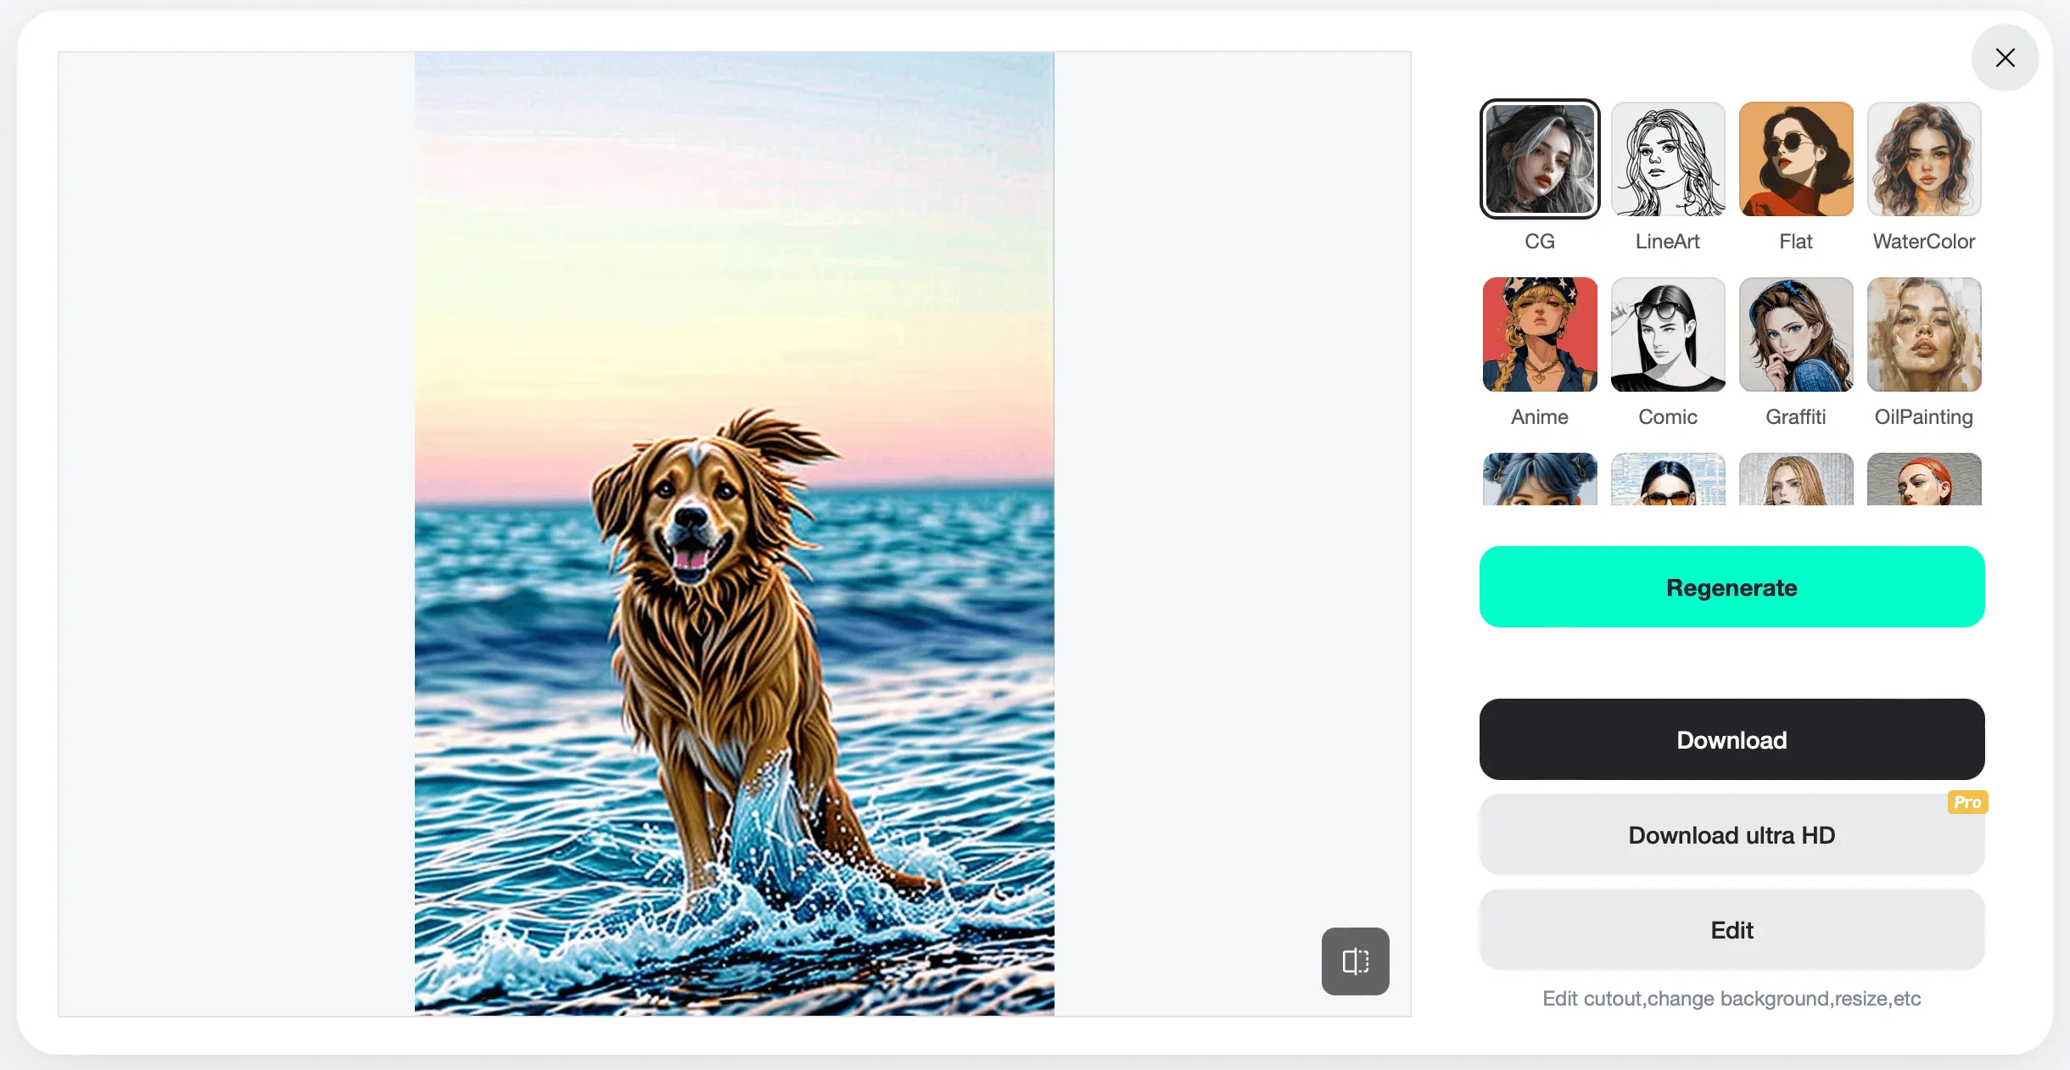Open the Download ultra HD option
Image resolution: width=2070 pixels, height=1070 pixels.
(x=1732, y=833)
